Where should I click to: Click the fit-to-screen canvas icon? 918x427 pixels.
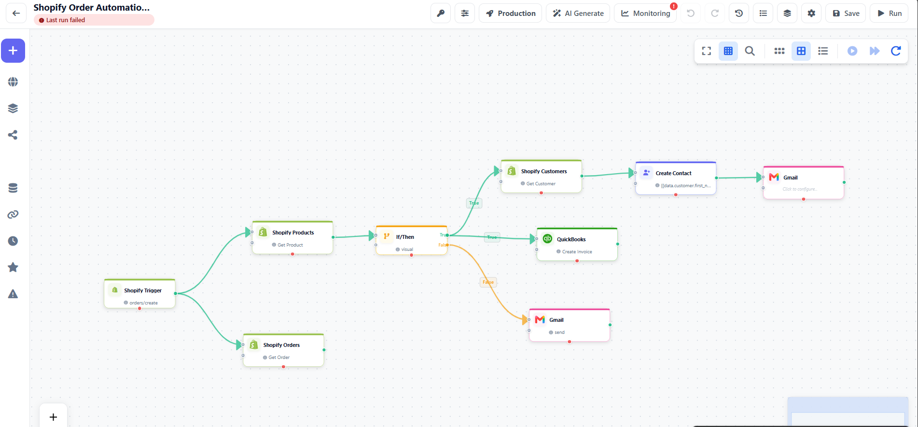click(707, 51)
